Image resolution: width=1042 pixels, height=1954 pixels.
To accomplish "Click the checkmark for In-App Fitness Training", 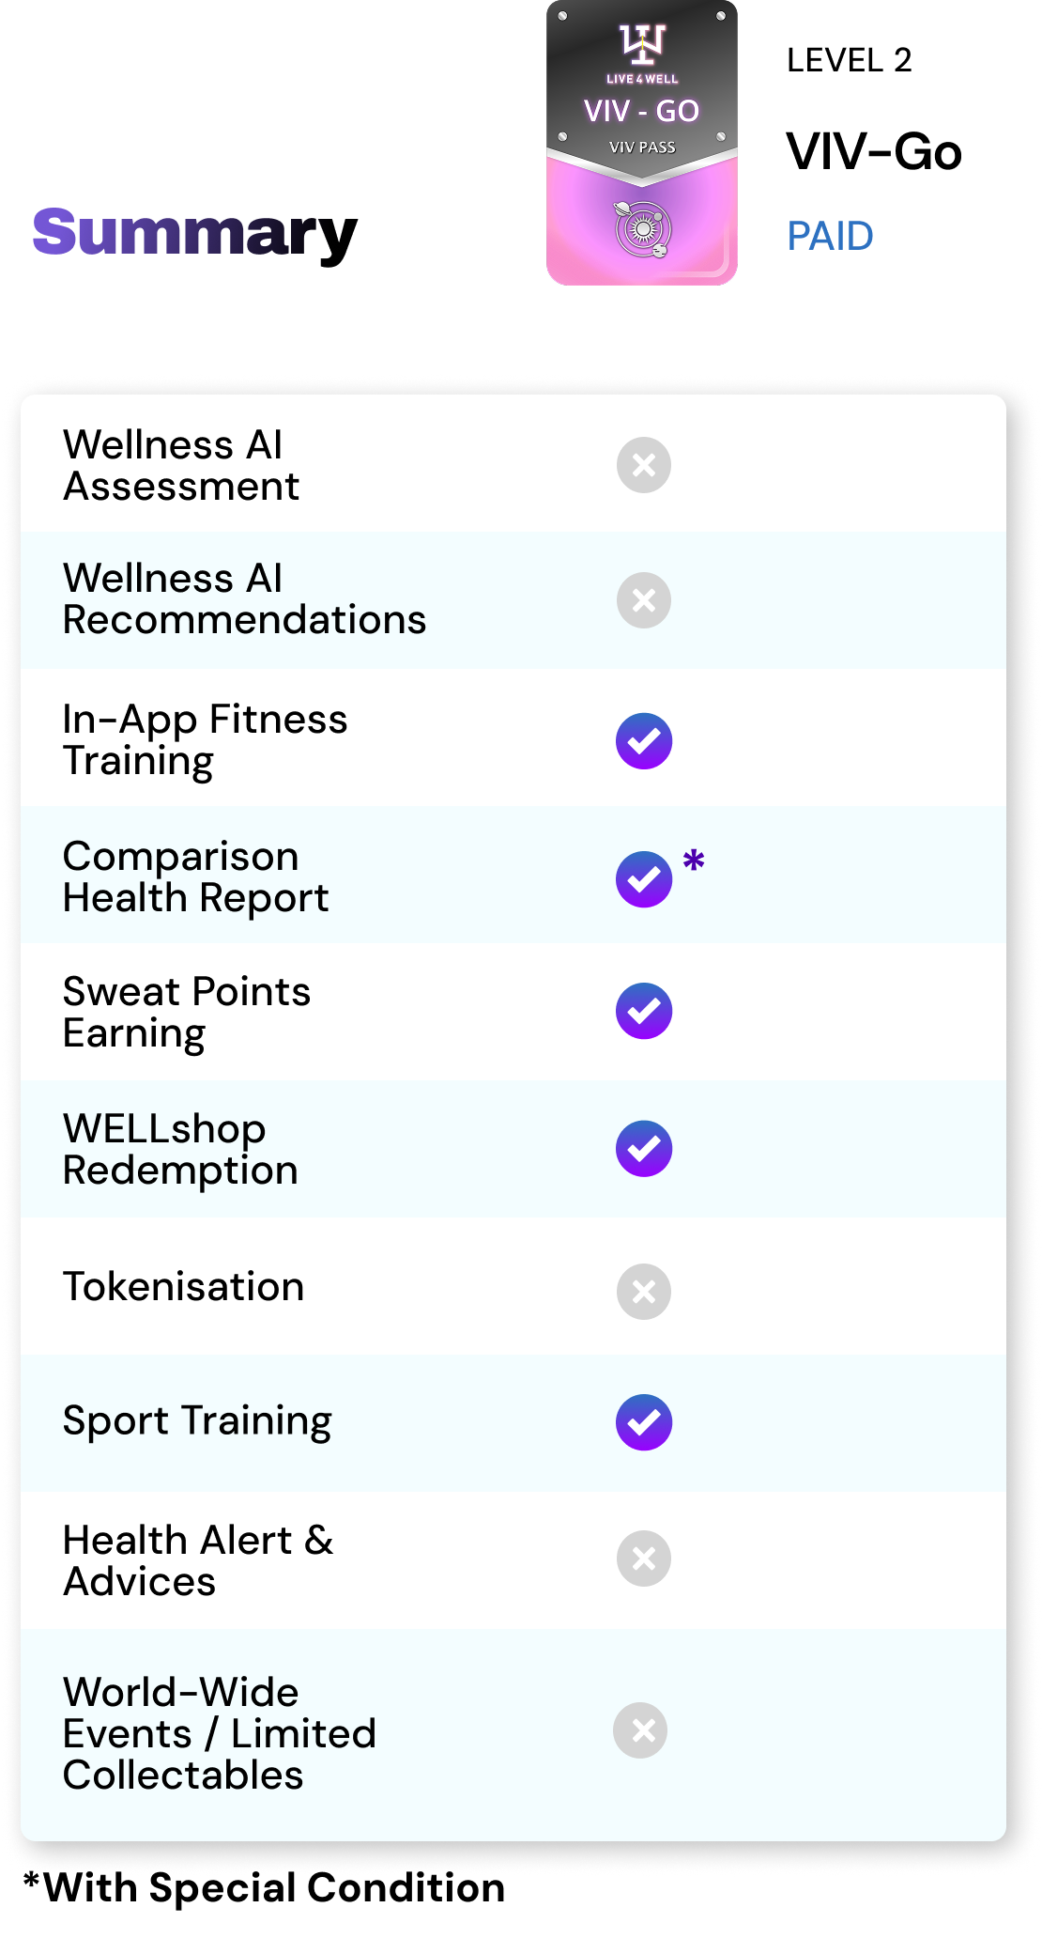I will click(x=644, y=741).
